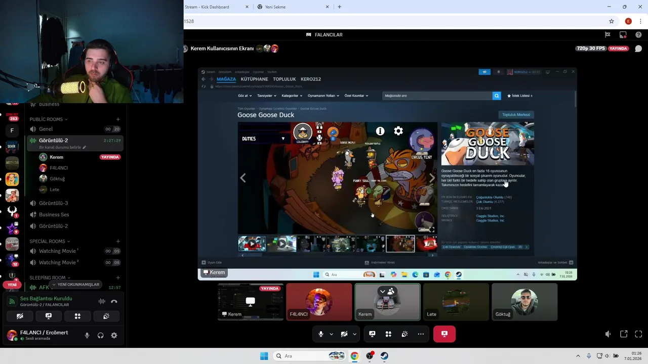Image resolution: width=648 pixels, height=364 pixels.
Task: Share screen from call control bar
Action: (372, 334)
